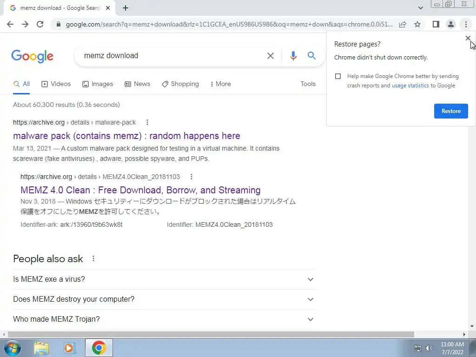
Task: Click the horizontal scrollbar left arrow
Action: (3, 335)
